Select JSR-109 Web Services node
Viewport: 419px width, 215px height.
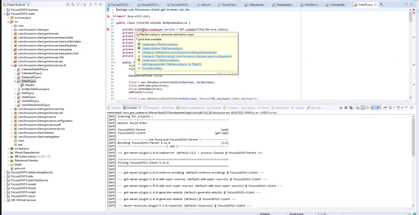(23, 200)
